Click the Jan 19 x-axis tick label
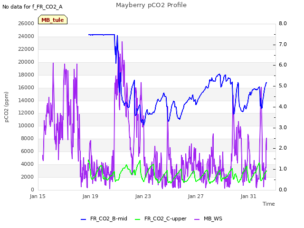This screenshot has width=304, height=228. coord(90,196)
